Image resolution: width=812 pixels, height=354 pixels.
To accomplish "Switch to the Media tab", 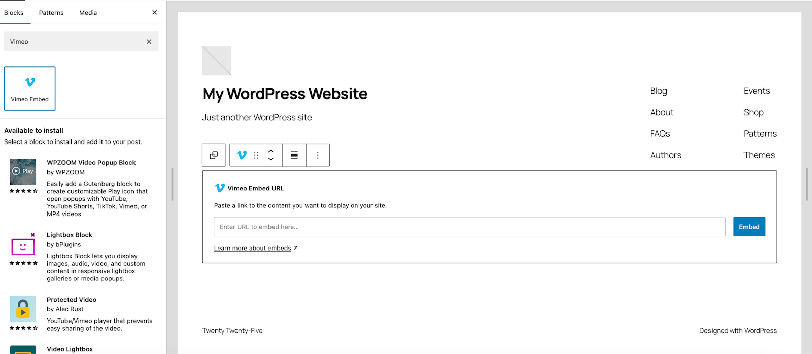I will tap(88, 13).
